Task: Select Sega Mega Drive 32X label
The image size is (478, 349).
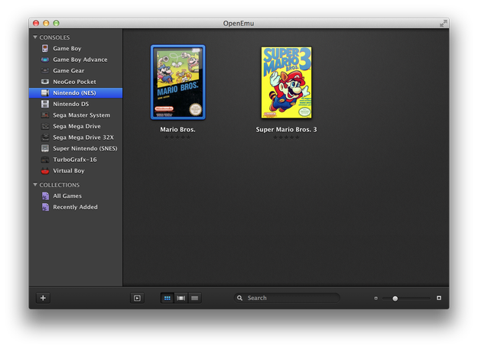Action: pyautogui.click(x=83, y=137)
